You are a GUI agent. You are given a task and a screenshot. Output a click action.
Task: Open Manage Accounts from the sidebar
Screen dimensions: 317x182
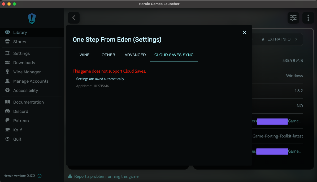(x=32, y=81)
